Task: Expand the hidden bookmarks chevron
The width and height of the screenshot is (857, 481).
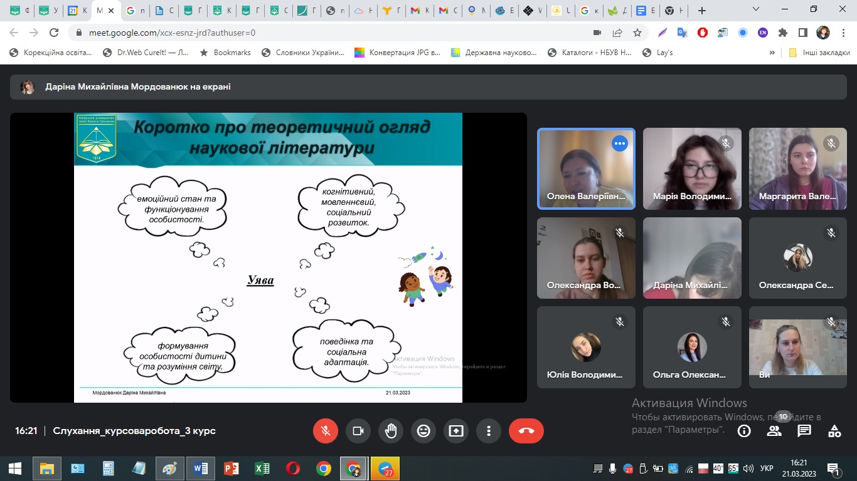Action: [772, 53]
